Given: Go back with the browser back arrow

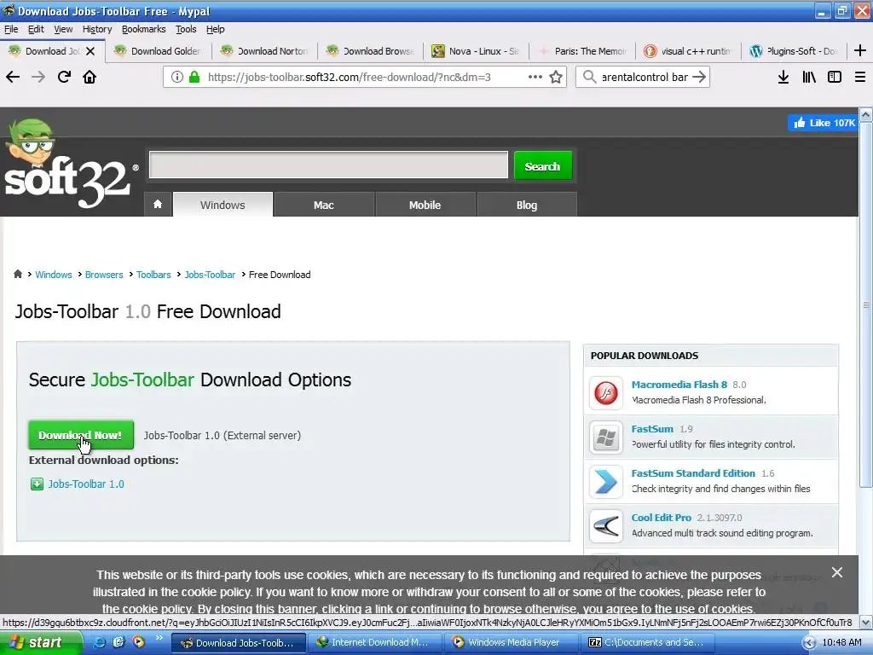Looking at the screenshot, I should tap(13, 77).
